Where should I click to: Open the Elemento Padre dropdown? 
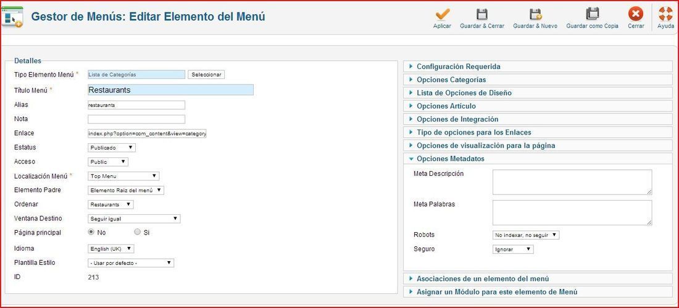pos(126,190)
